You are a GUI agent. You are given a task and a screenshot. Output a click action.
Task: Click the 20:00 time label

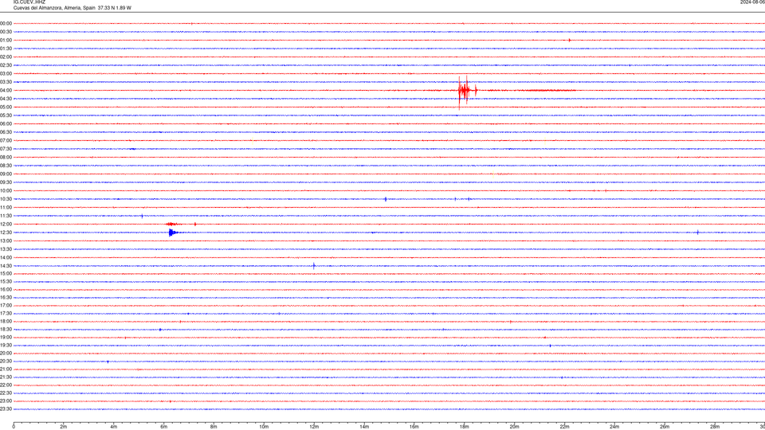6,354
